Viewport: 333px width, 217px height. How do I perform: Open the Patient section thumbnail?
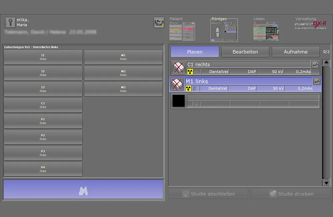click(182, 31)
